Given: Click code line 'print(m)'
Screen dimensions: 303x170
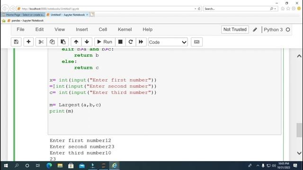Looking at the screenshot, I should (62, 111).
